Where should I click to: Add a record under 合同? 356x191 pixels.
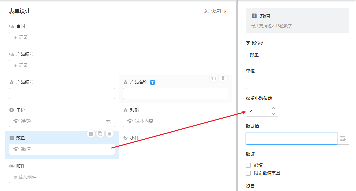click(x=119, y=38)
